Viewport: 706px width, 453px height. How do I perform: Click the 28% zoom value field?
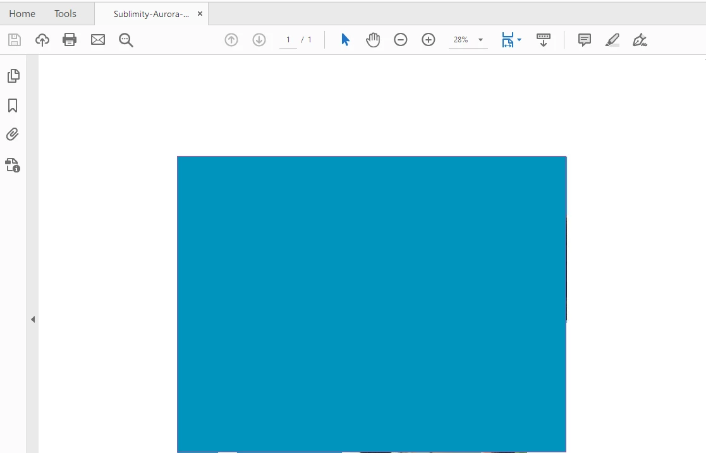click(461, 40)
